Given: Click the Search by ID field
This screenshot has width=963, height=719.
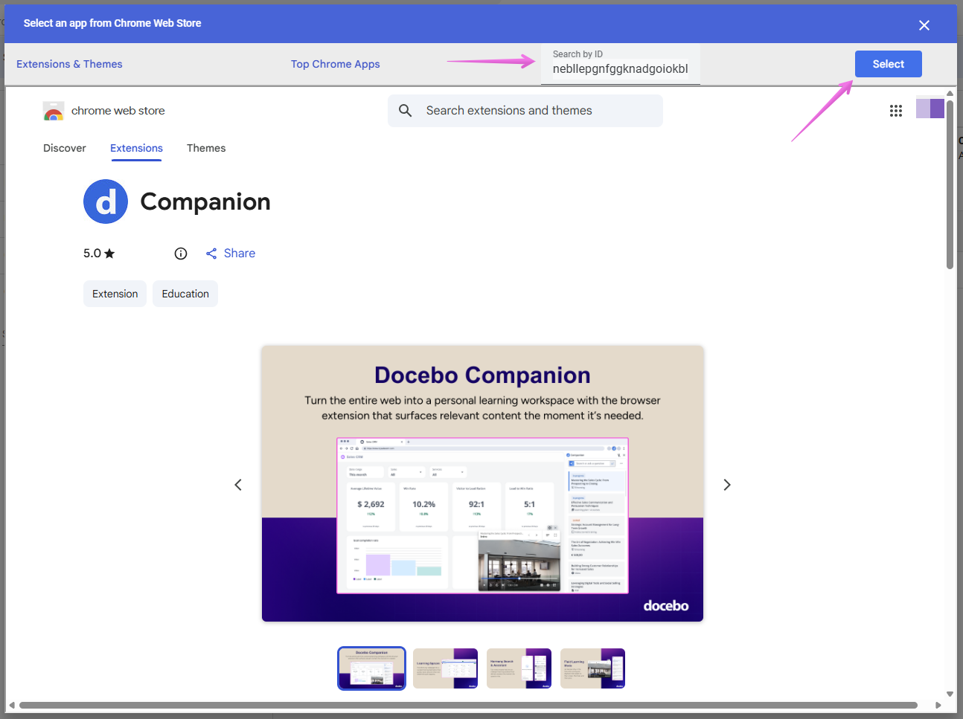Looking at the screenshot, I should [620, 68].
